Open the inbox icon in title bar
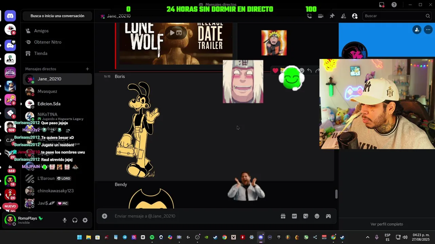The height and width of the screenshot is (244, 435). click(382, 5)
